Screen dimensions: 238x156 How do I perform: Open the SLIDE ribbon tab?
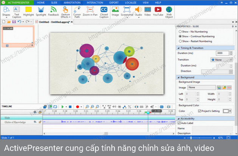coord(54,3)
